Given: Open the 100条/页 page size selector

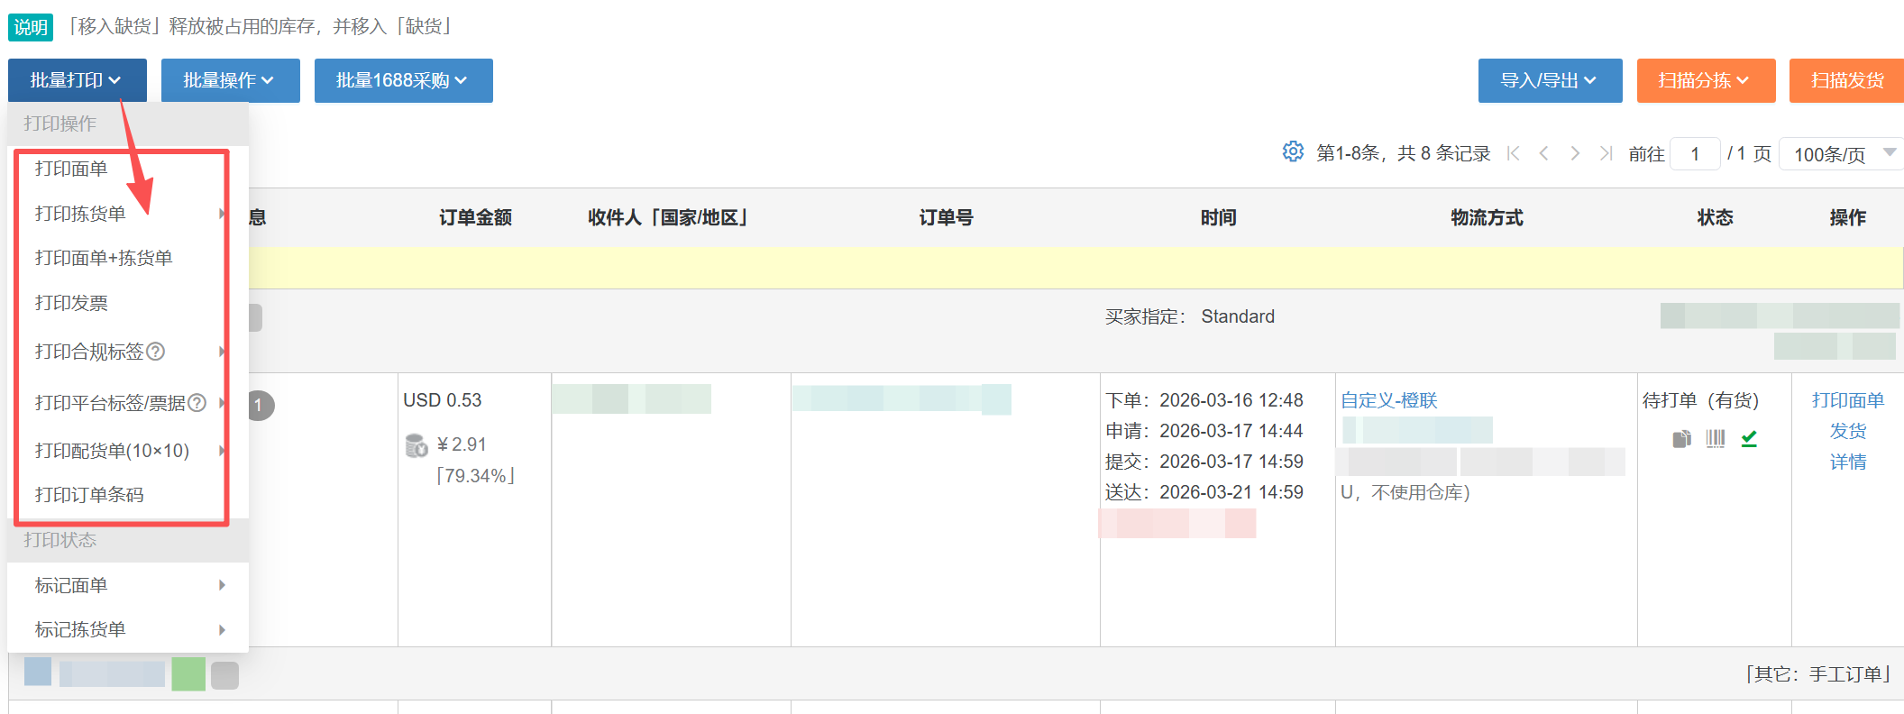Looking at the screenshot, I should pyautogui.click(x=1842, y=154).
